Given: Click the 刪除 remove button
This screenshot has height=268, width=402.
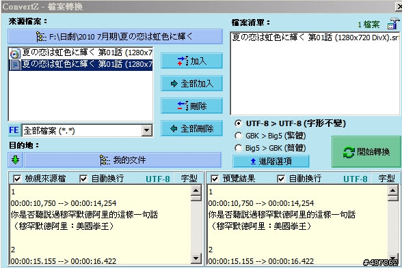Looking at the screenshot, I should pos(191,106).
